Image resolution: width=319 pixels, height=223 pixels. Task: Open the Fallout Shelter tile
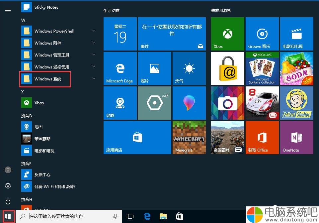tap(297, 103)
